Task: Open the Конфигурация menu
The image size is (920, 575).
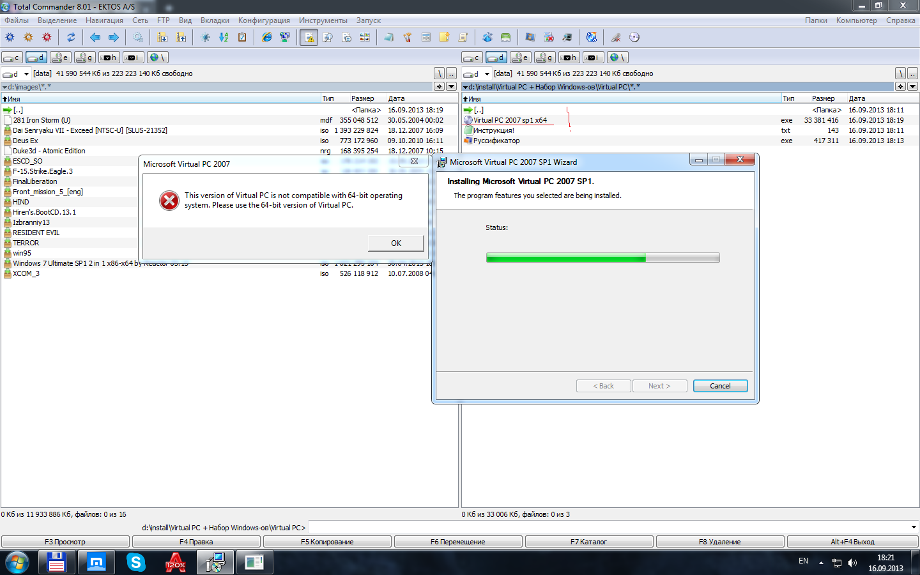Action: [264, 20]
